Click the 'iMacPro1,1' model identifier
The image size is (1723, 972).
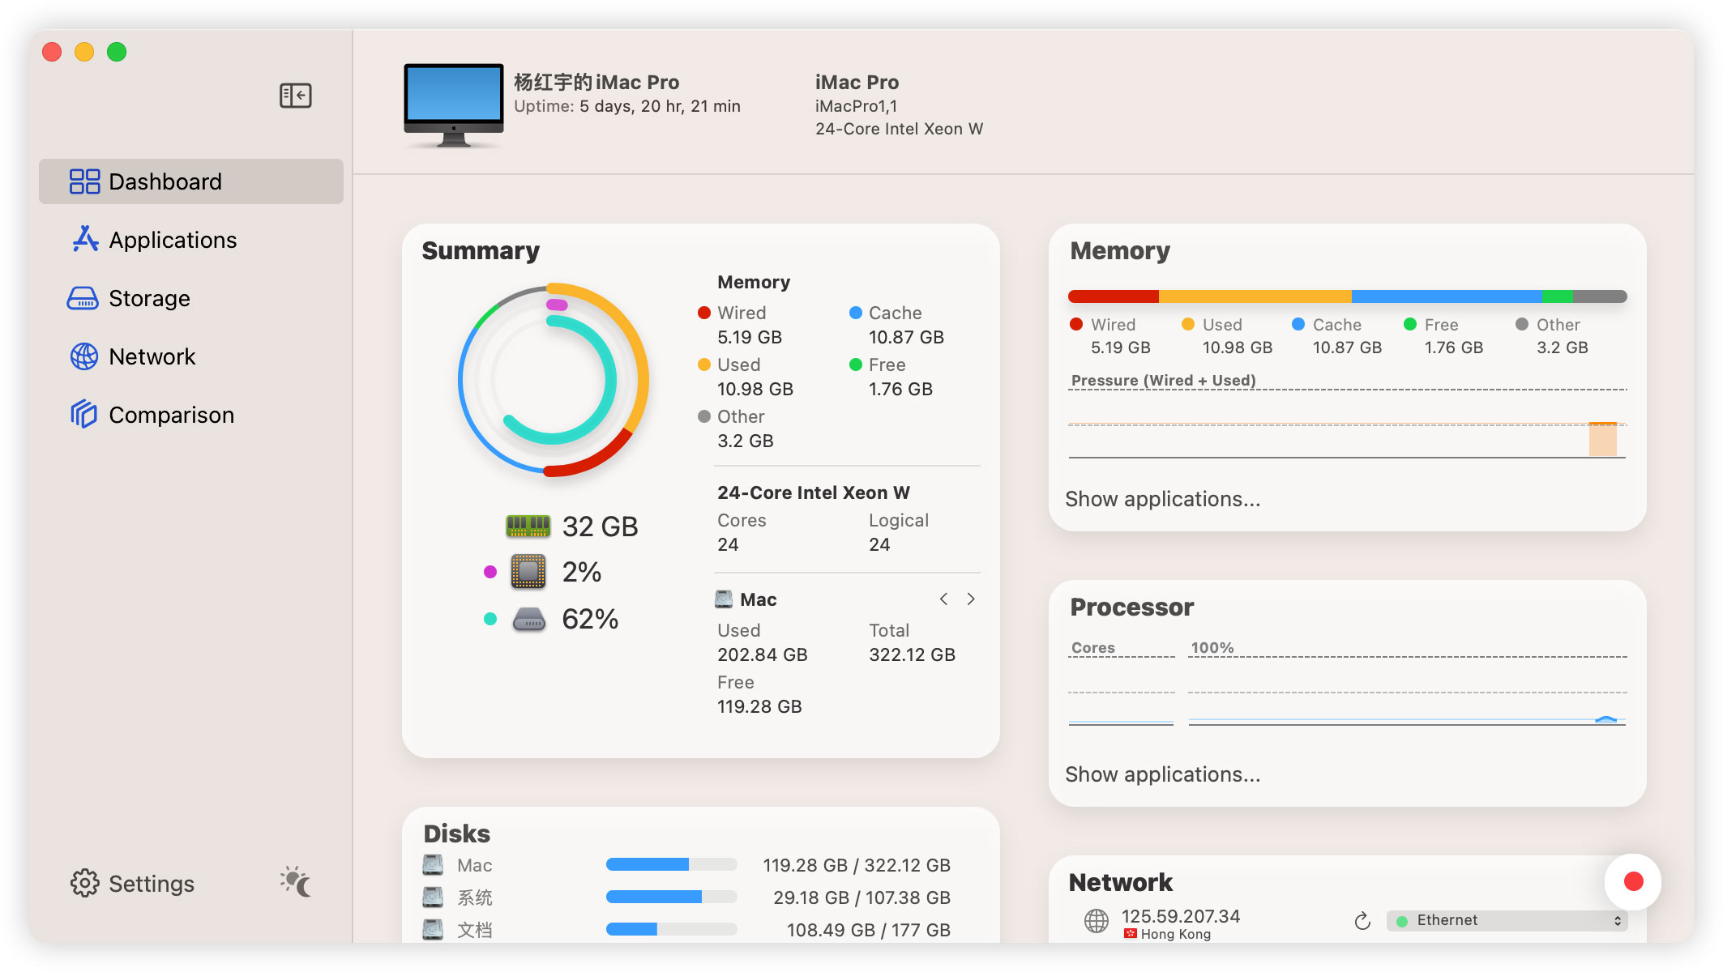coord(856,106)
